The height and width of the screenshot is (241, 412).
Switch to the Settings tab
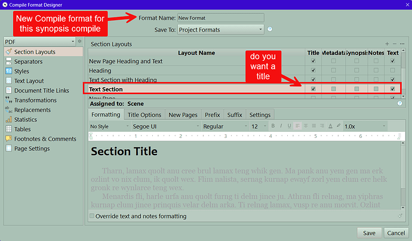pos(260,115)
